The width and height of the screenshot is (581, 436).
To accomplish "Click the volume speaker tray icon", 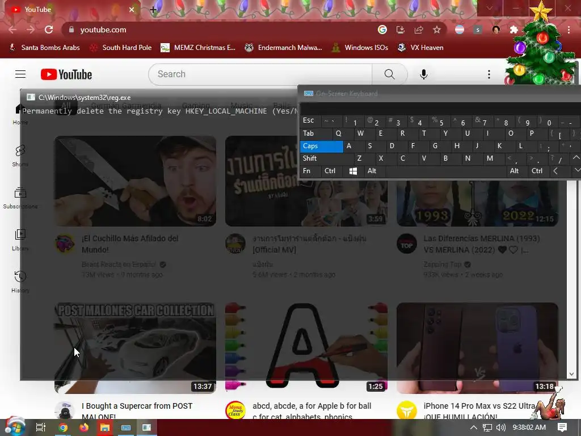I will [500, 427].
